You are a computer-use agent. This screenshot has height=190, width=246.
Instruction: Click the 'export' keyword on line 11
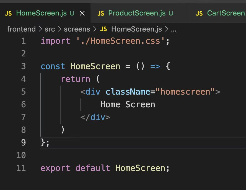coord(55,168)
